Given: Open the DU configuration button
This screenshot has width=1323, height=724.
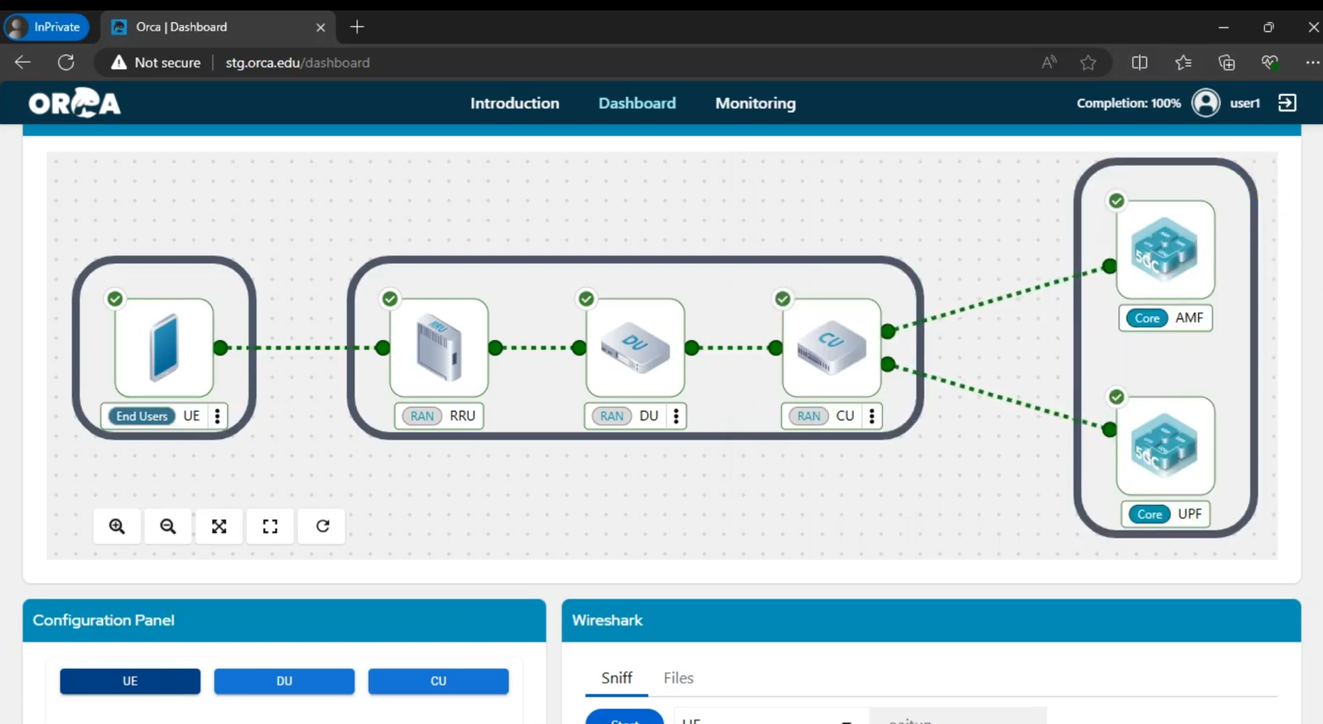Looking at the screenshot, I should 284,681.
